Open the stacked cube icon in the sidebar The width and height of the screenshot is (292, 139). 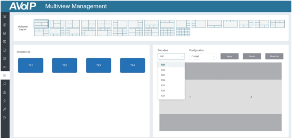[x=5, y=33]
